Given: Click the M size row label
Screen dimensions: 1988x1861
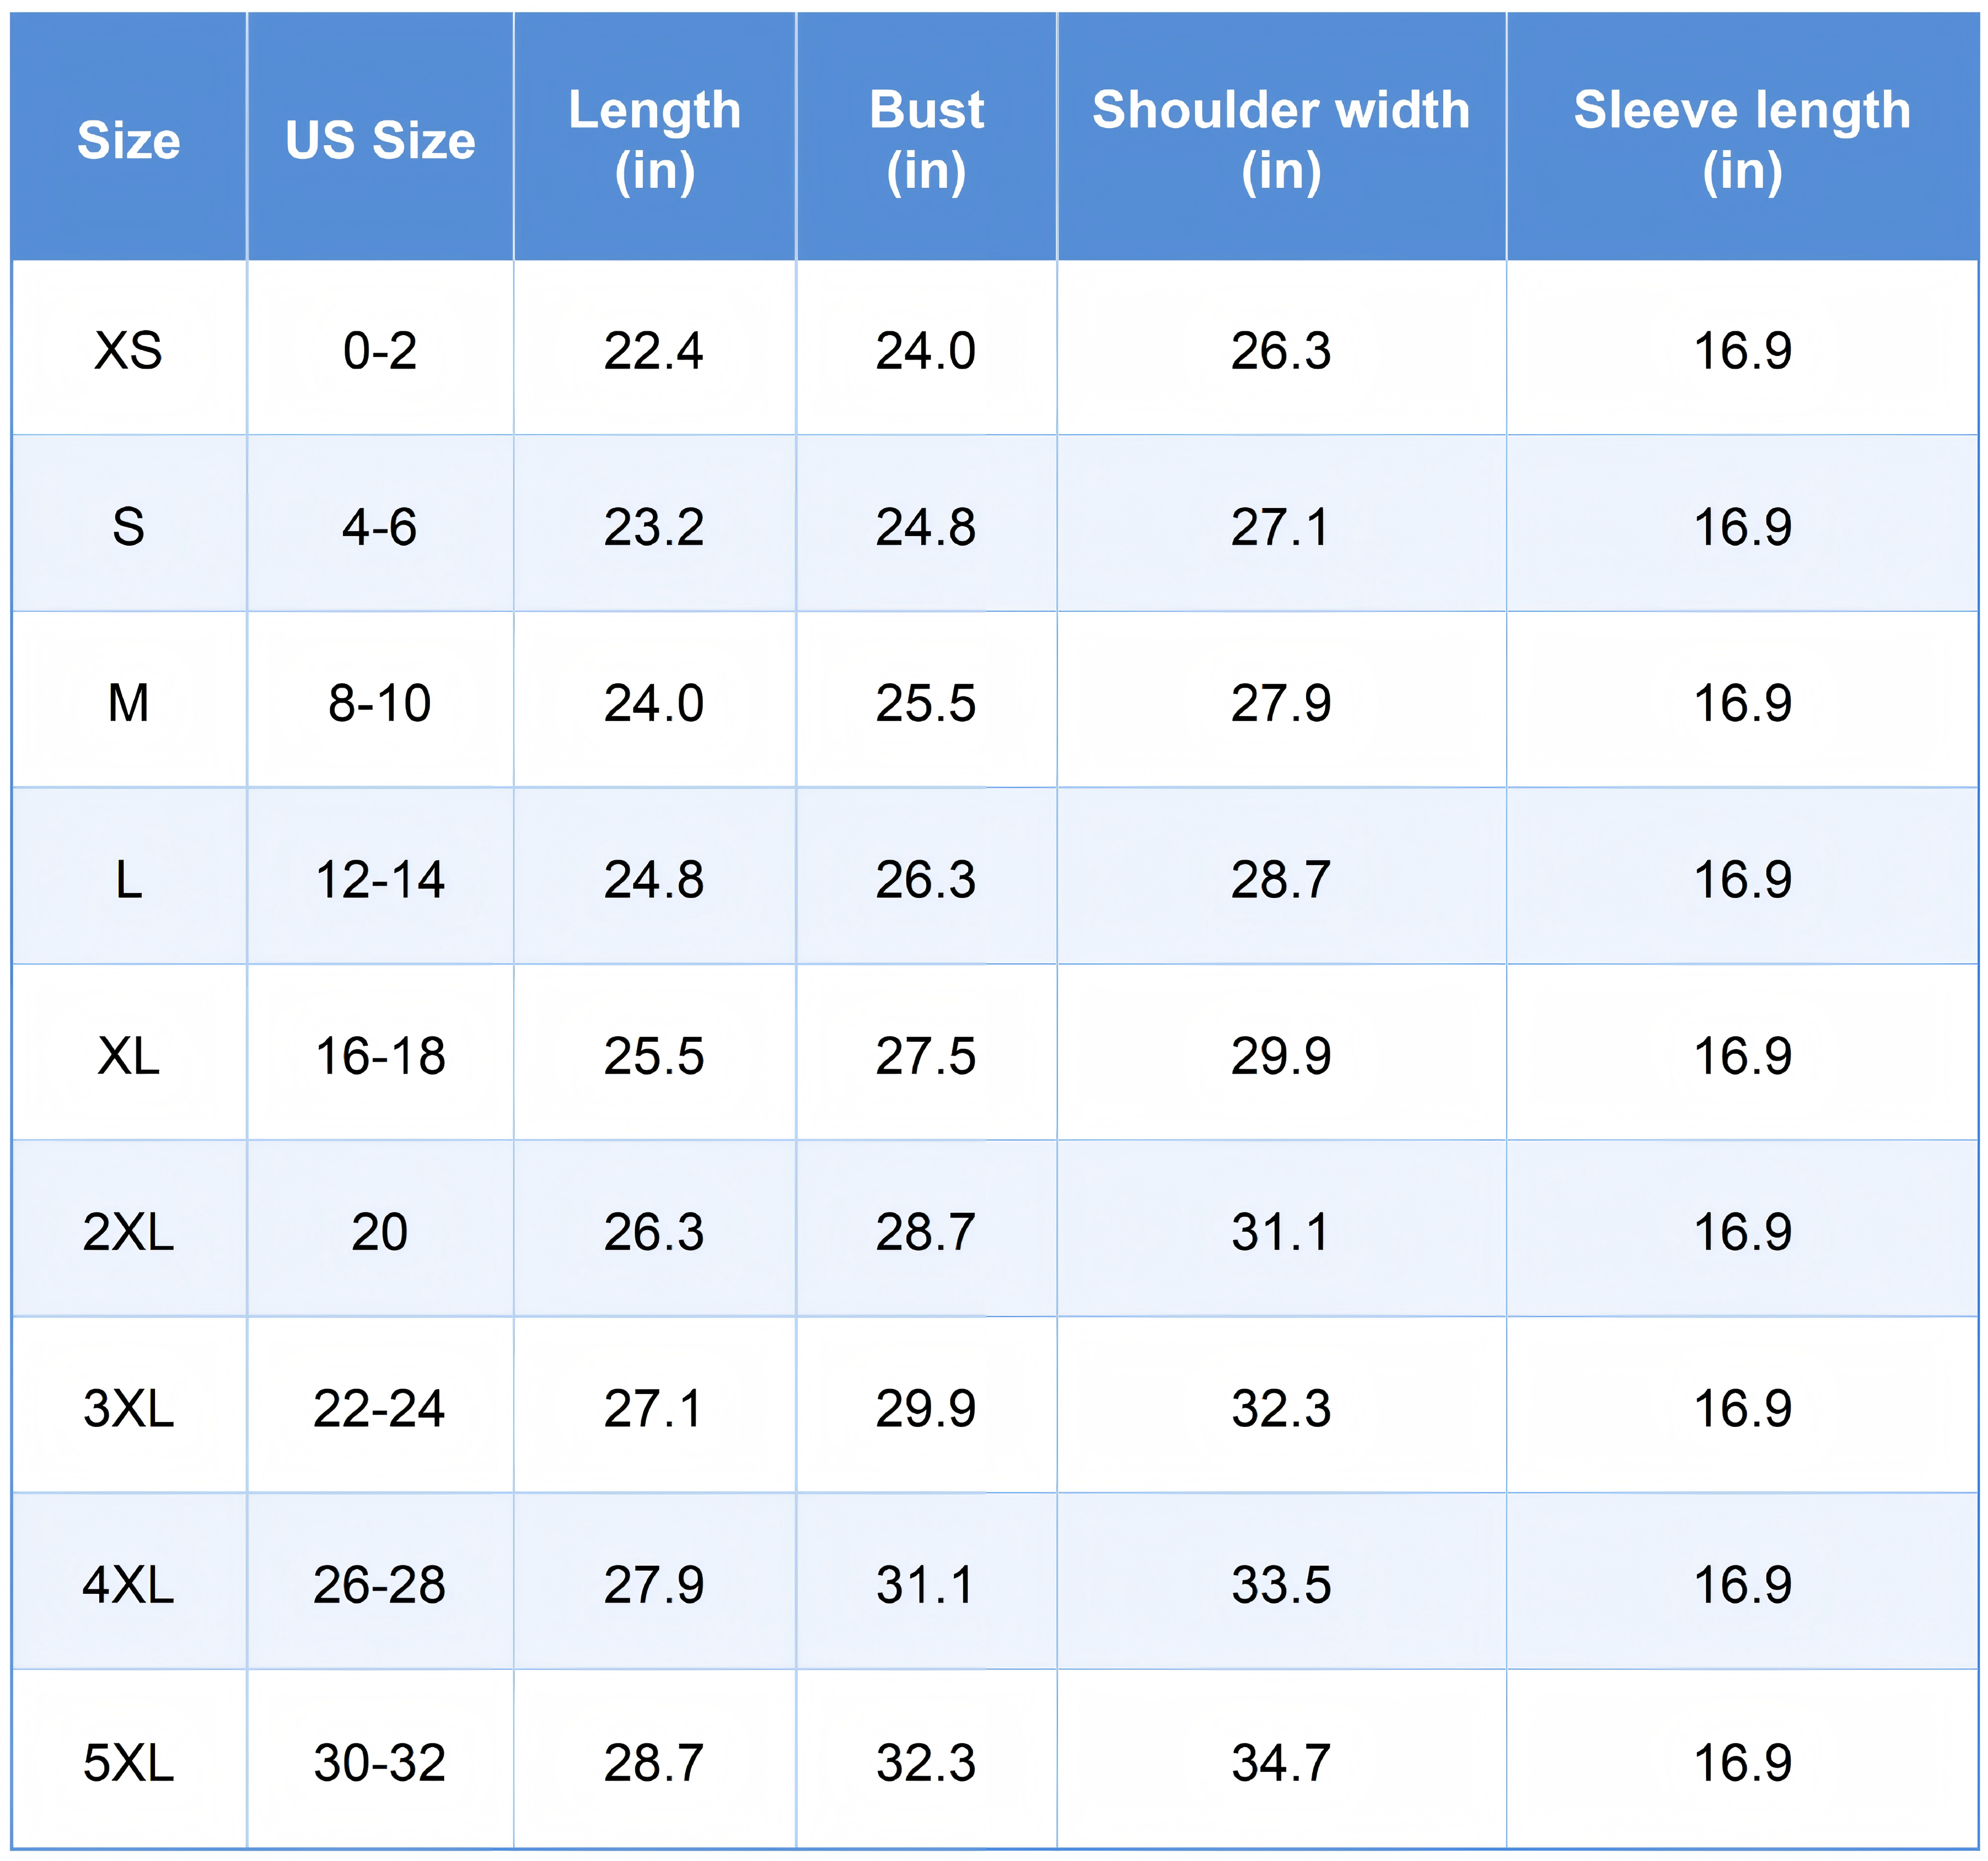Looking at the screenshot, I should point(129,703).
